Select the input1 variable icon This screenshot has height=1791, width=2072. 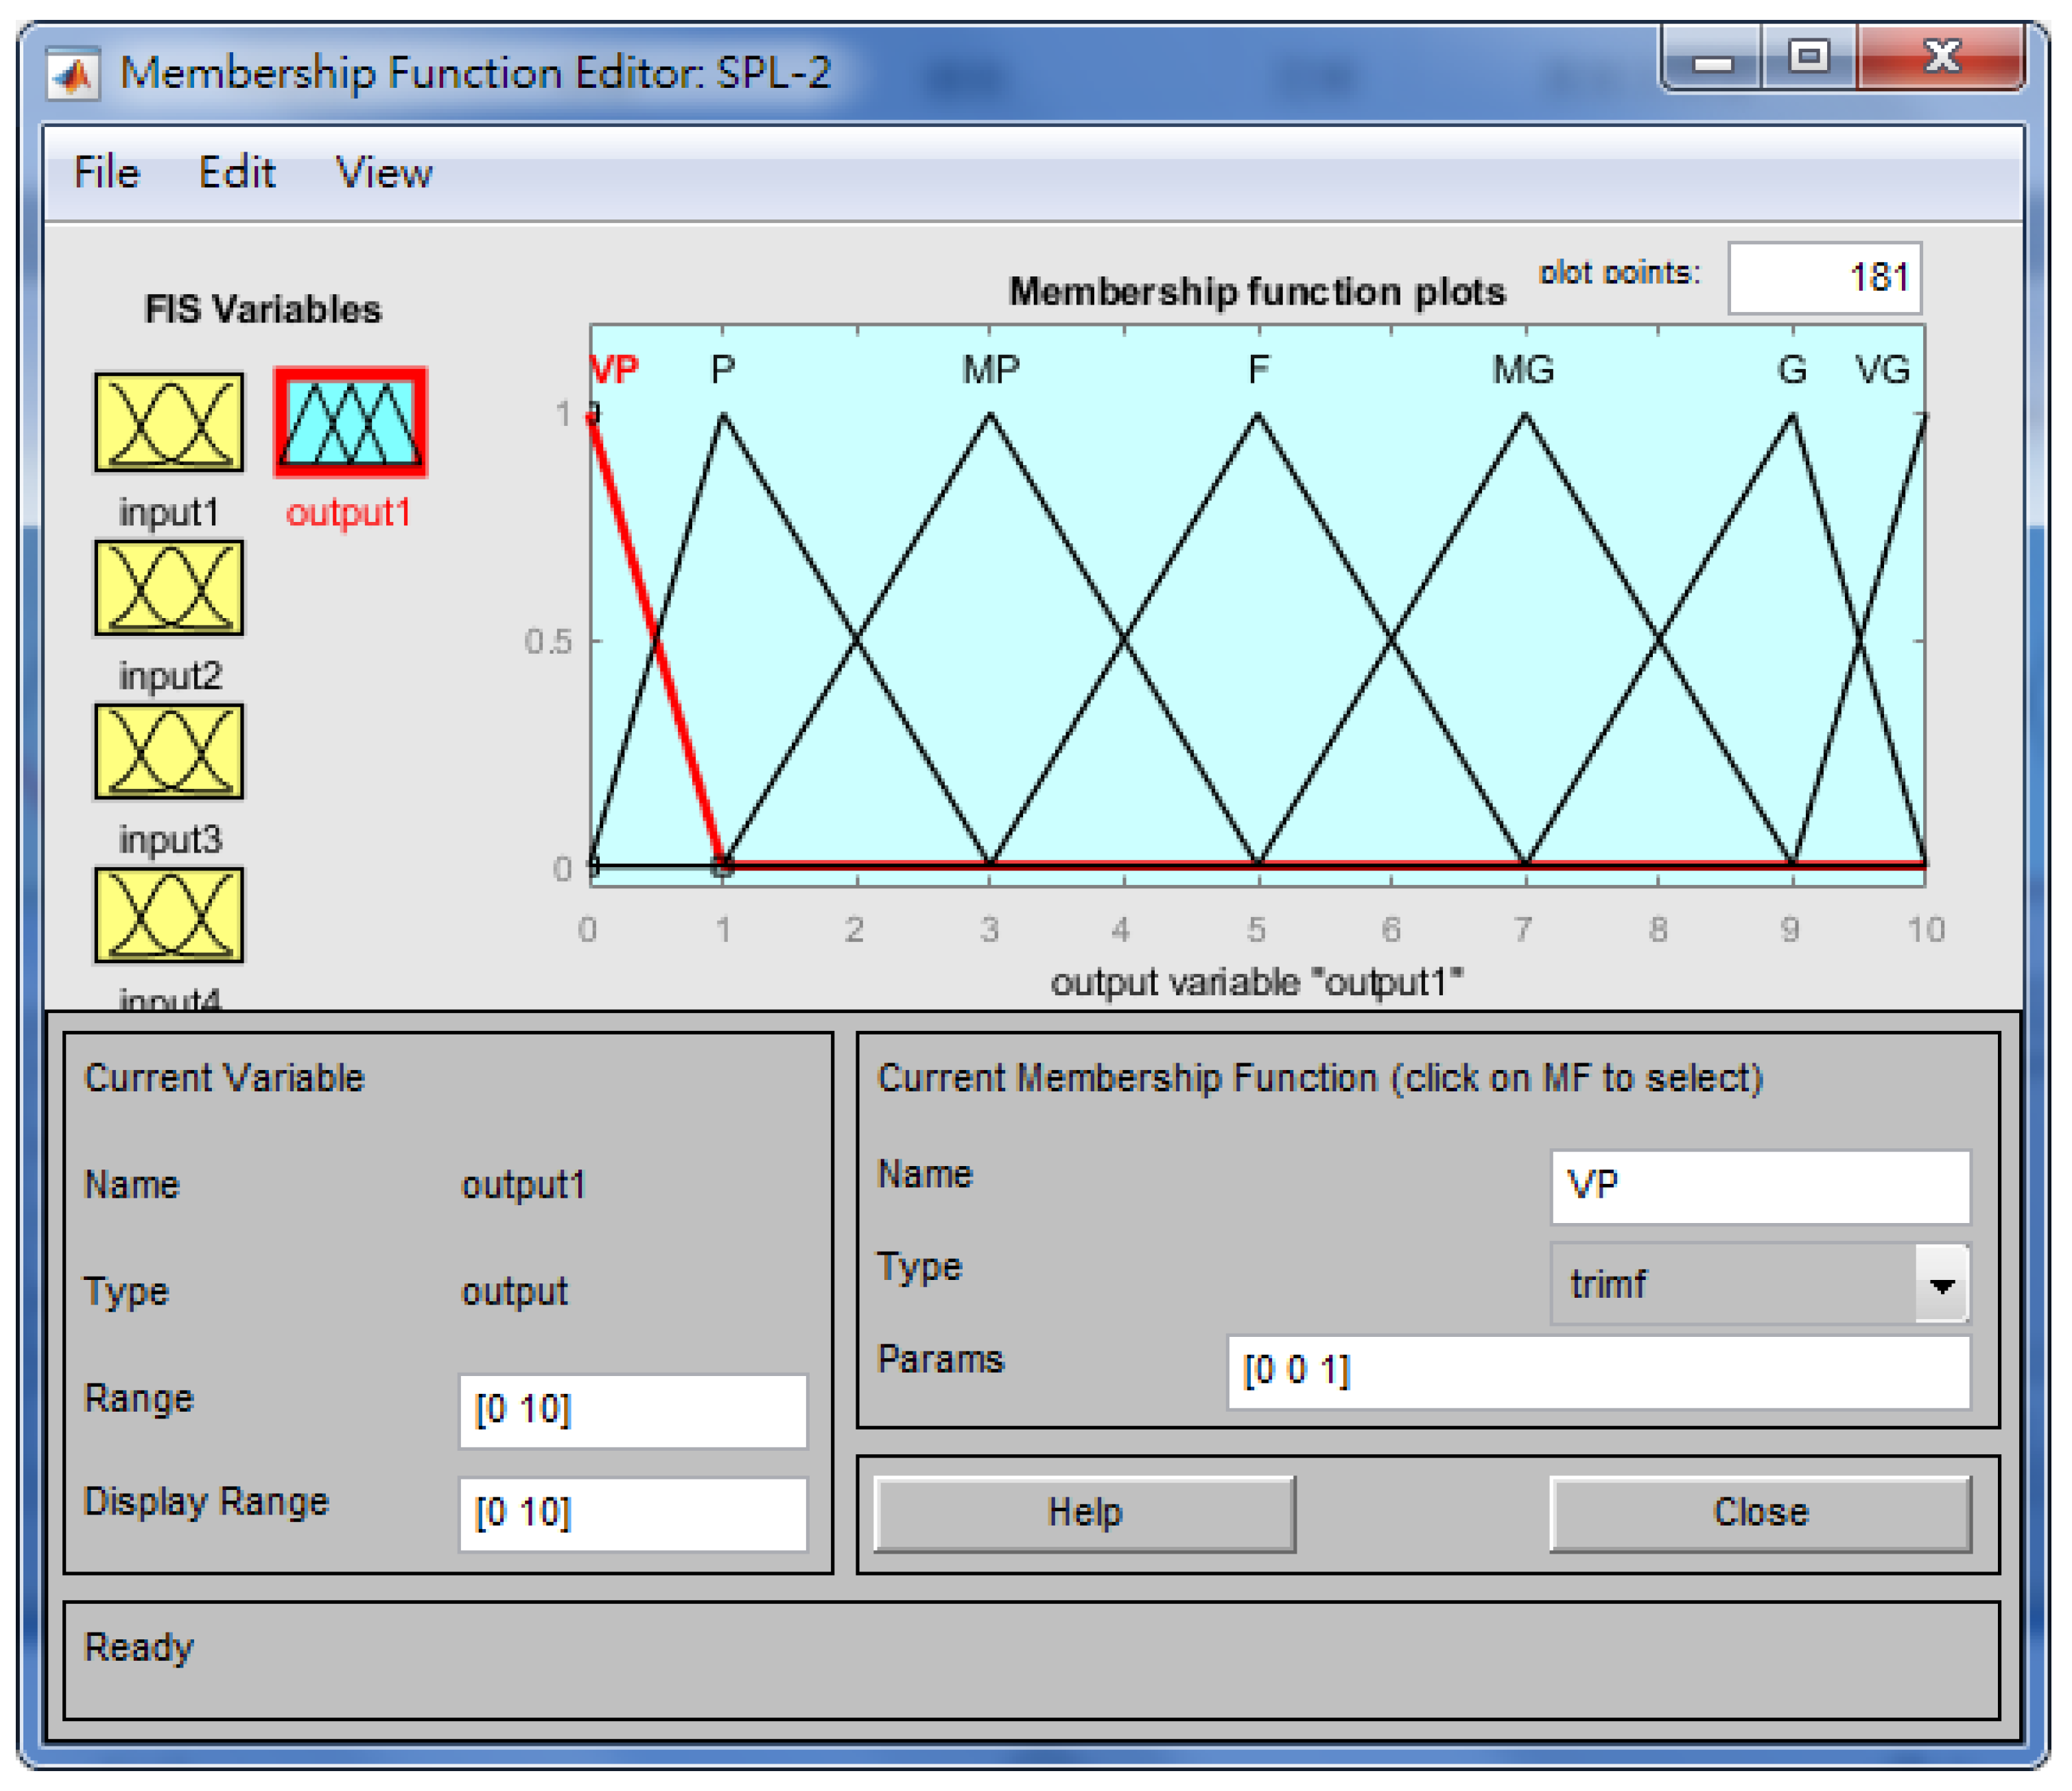click(x=168, y=422)
